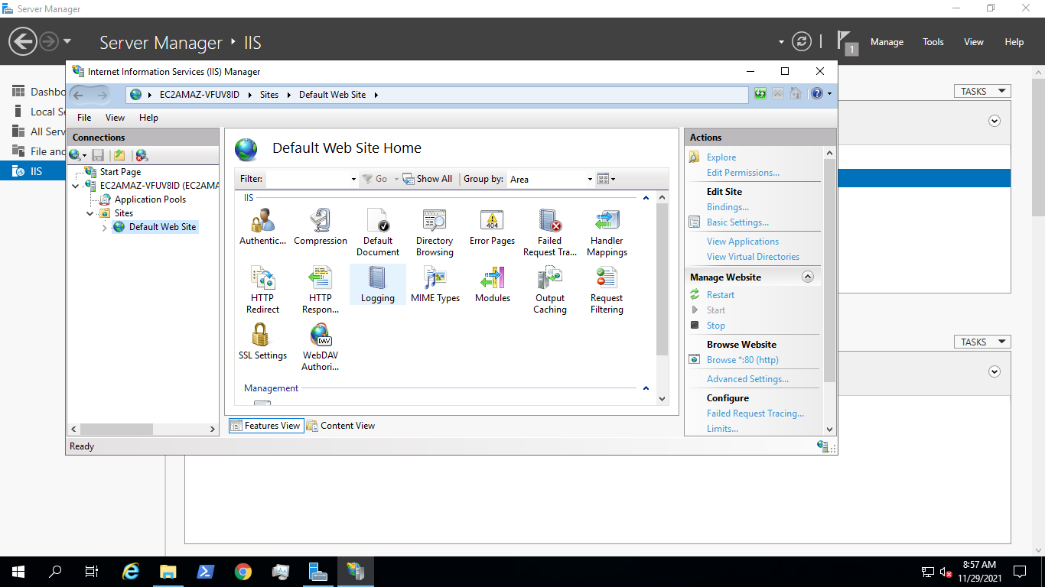Open the Handler Mappings feature
This screenshot has width=1045, height=587.
click(x=607, y=223)
